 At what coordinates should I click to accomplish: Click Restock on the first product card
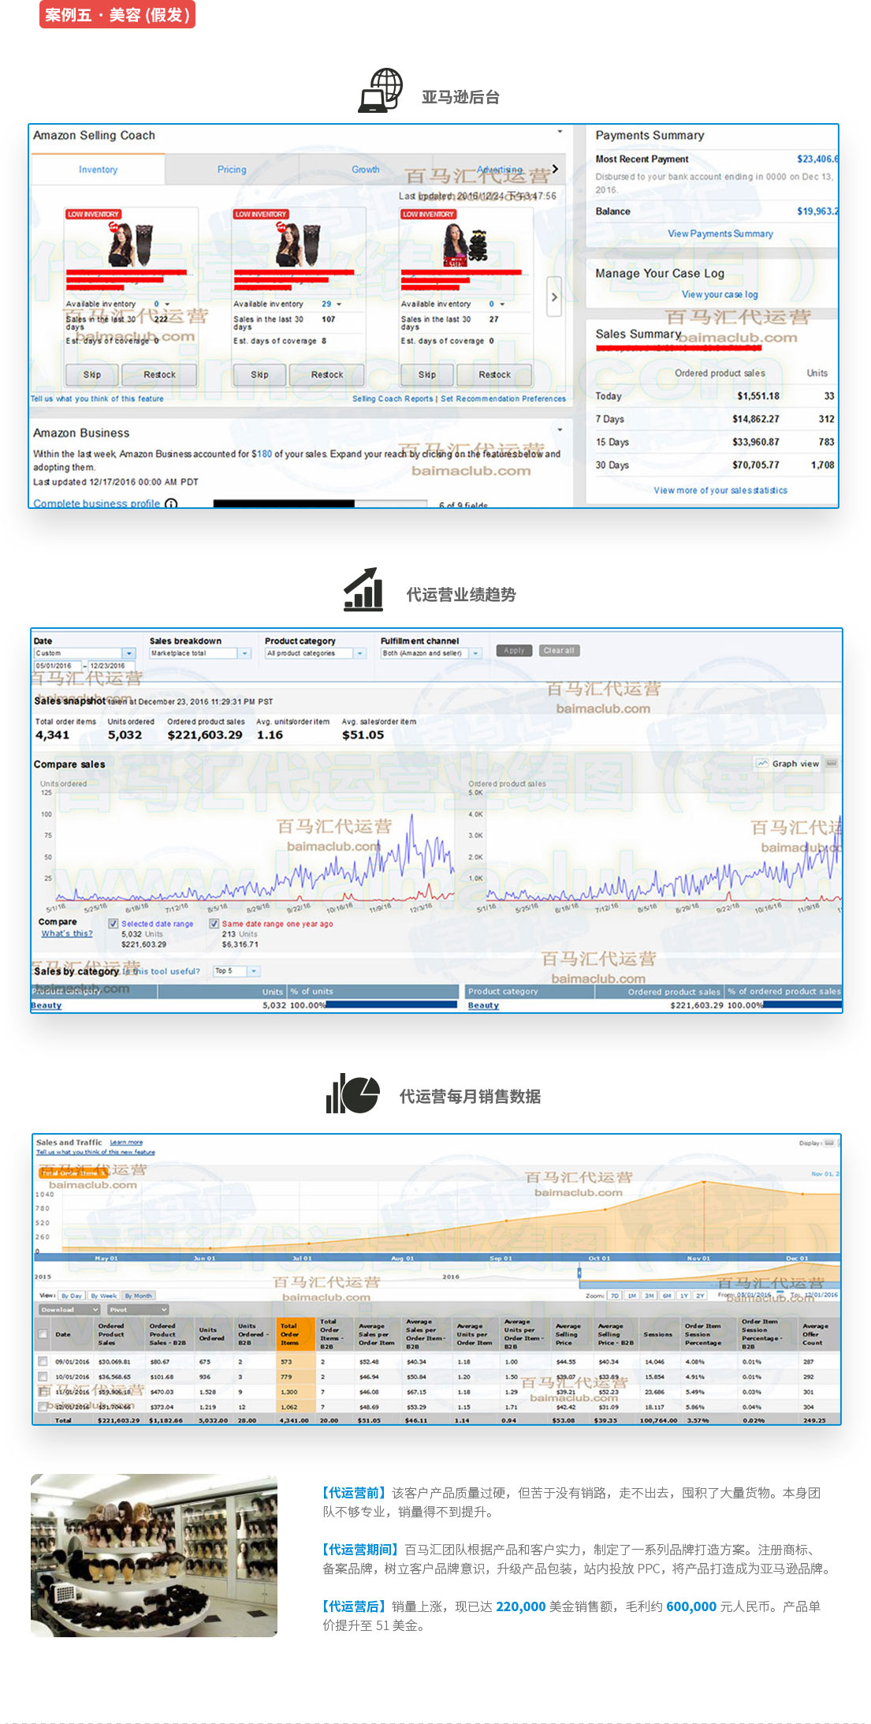point(159,375)
